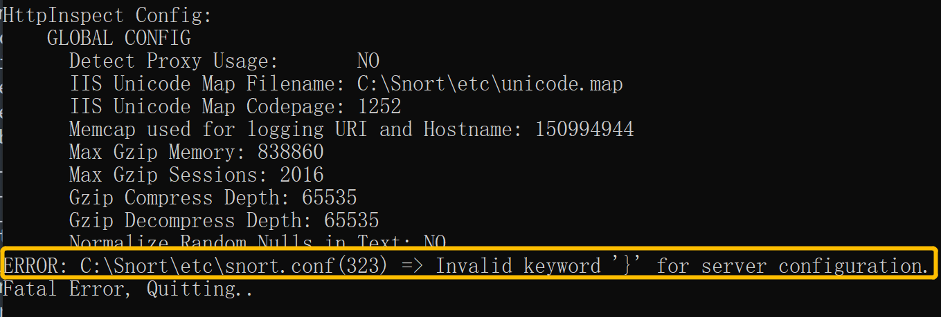The image size is (941, 317).
Task: Click the 'Invalid keyword' text in the error
Action: tap(519, 266)
